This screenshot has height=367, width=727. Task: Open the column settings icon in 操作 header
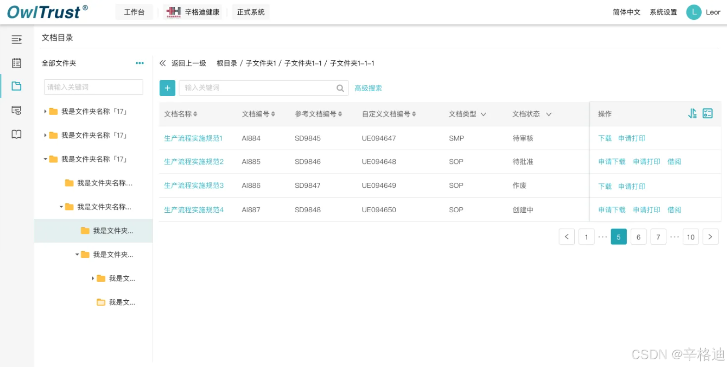(x=708, y=113)
